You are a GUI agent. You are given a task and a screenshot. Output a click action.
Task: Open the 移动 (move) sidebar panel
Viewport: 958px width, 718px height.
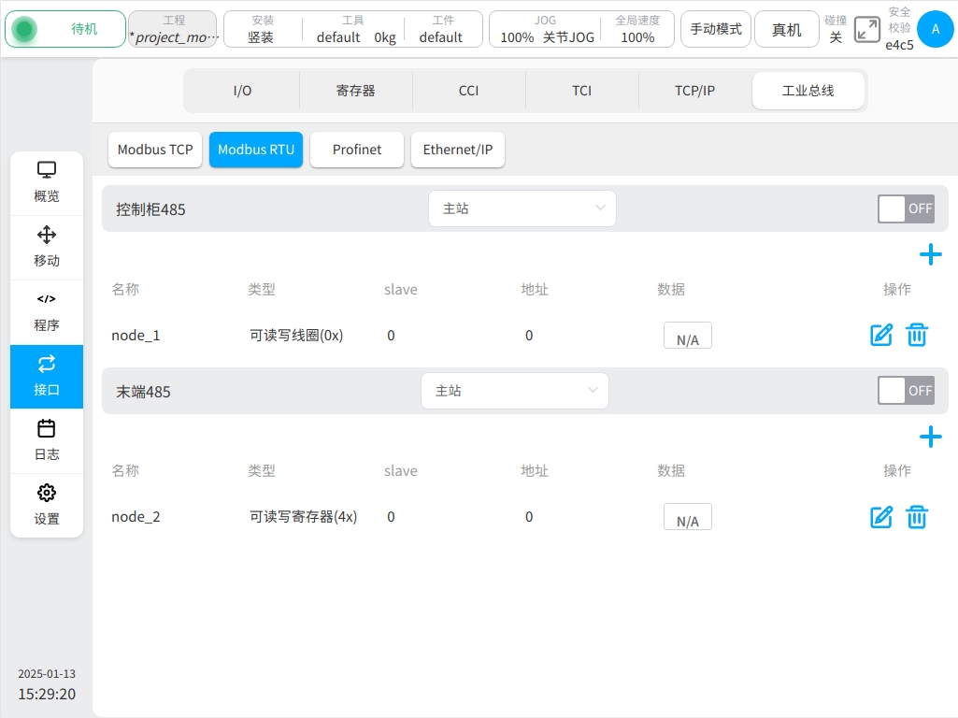pyautogui.click(x=47, y=247)
